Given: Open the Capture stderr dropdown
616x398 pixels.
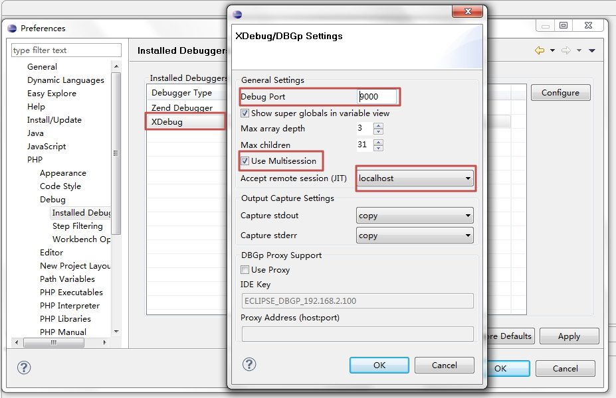Looking at the screenshot, I should (415, 235).
